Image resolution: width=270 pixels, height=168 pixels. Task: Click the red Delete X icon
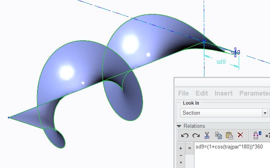[240, 135]
